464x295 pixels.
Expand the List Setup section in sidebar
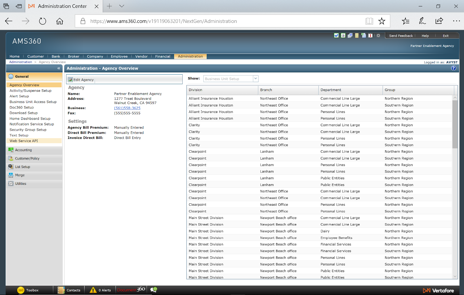click(34, 167)
